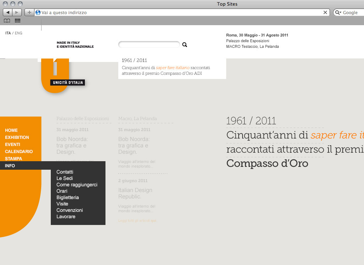Open the EVENTI menu item
This screenshot has height=265, width=364.
[12, 145]
